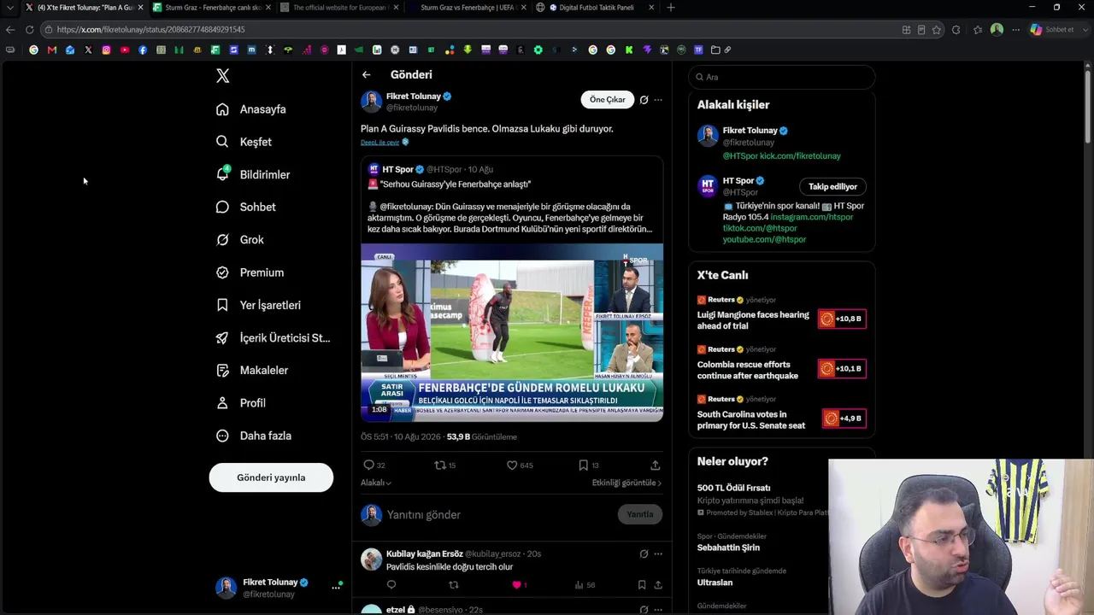
Task: Click the Gönderi yayınla button
Action: coord(271,477)
